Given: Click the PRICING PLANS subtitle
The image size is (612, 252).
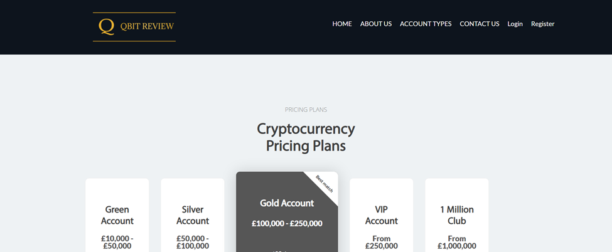Looking at the screenshot, I should coord(306,110).
